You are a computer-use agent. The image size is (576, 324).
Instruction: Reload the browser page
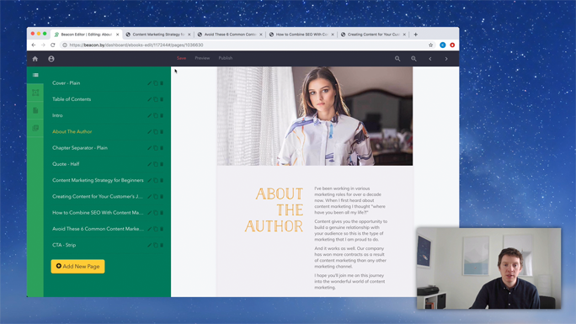[x=53, y=45]
